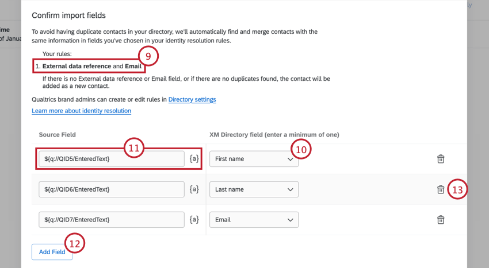The height and width of the screenshot is (268, 489).
Task: Click piped text icon beside QID7 field
Action: coord(194,220)
